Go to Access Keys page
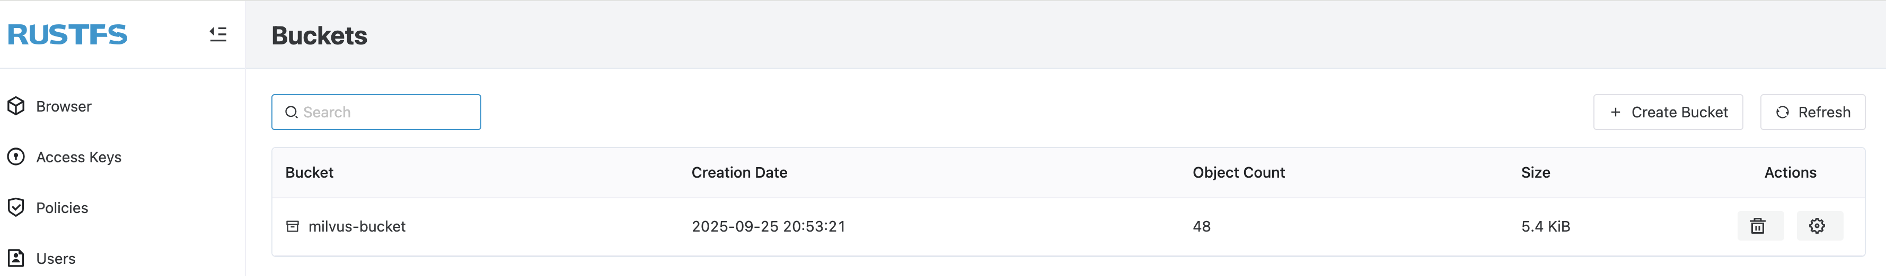Screen dimensions: 1886x276 pos(78,157)
